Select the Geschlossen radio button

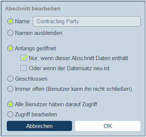point(10,79)
